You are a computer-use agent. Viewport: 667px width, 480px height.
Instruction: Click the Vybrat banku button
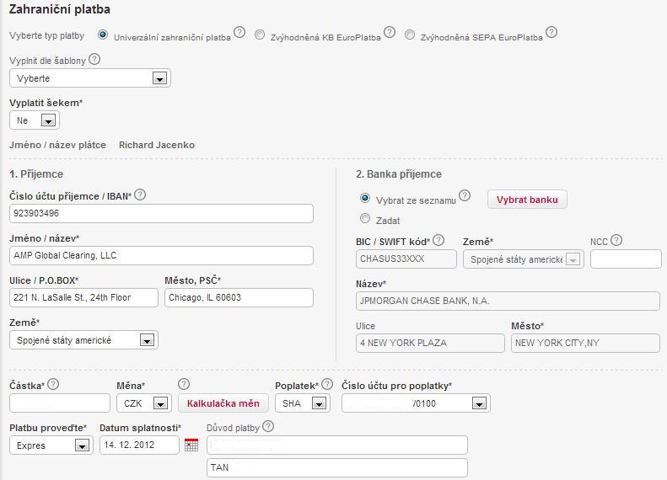527,200
